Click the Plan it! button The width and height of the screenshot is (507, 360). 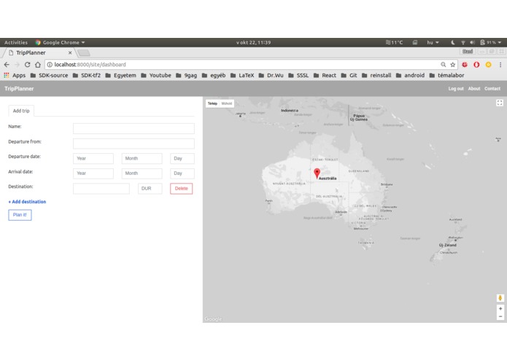20,215
